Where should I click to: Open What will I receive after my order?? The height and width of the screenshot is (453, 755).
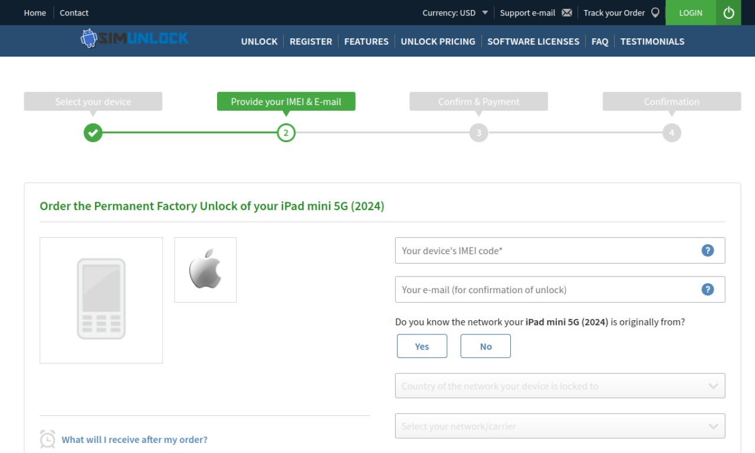134,439
